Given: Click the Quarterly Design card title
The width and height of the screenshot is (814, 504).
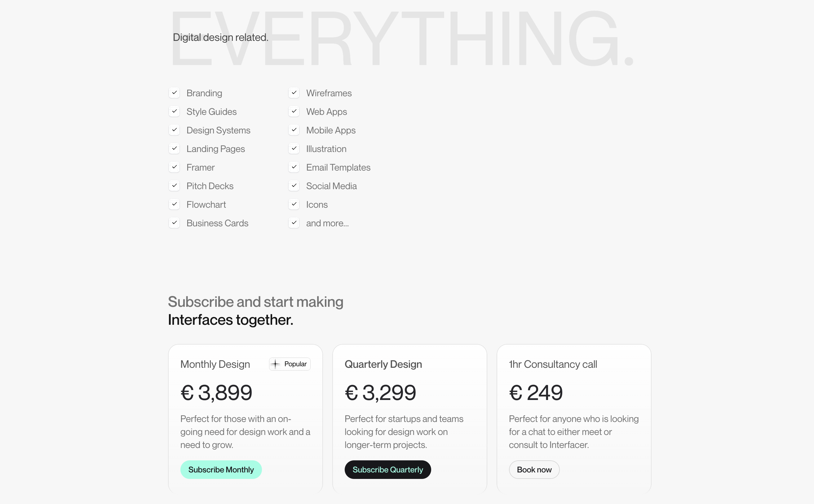Looking at the screenshot, I should [x=383, y=364].
